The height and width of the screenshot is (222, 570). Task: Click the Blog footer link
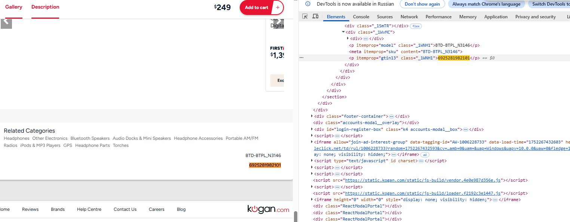coord(181,209)
